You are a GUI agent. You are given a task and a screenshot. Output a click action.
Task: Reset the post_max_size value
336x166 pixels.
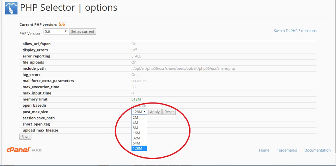[x=169, y=112]
